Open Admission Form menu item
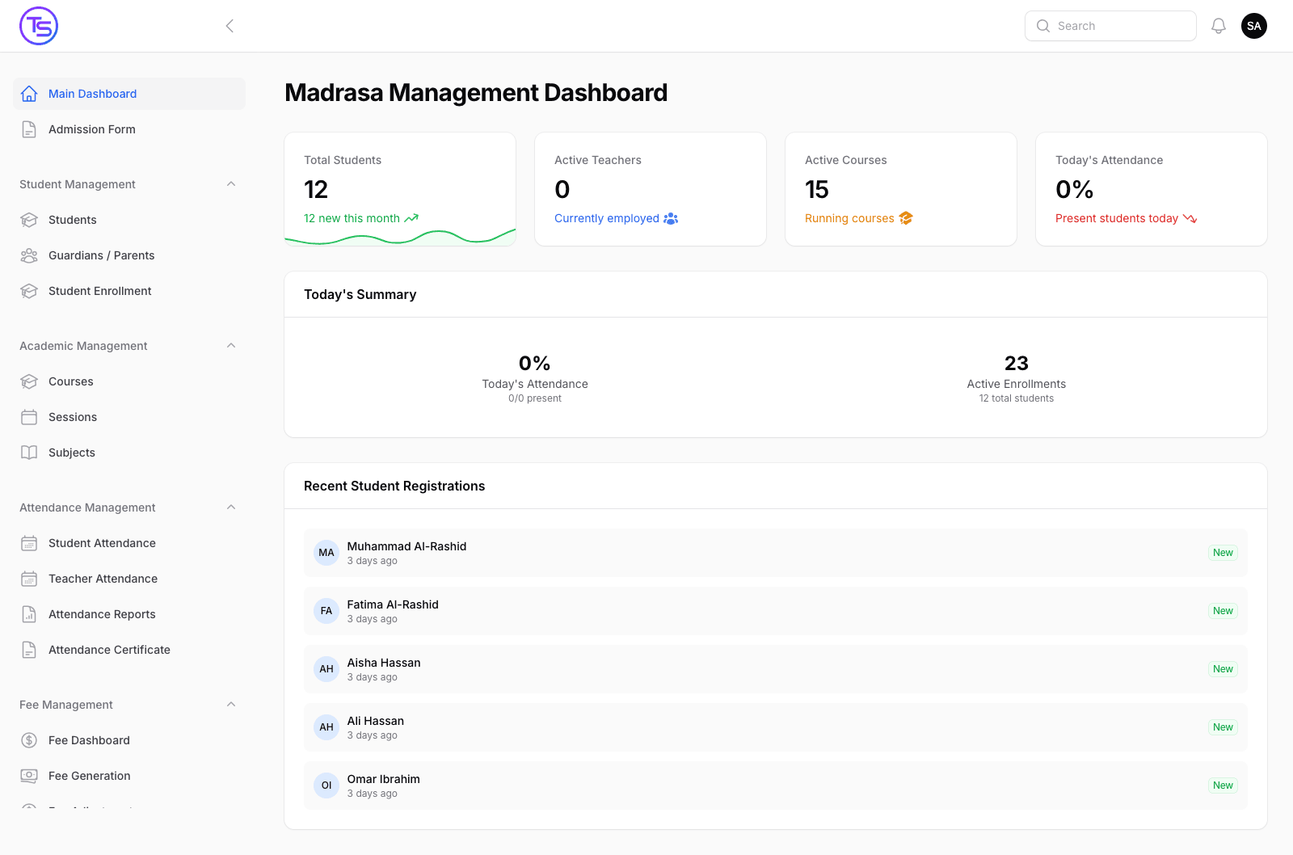Viewport: 1293px width, 855px height. coord(129,129)
